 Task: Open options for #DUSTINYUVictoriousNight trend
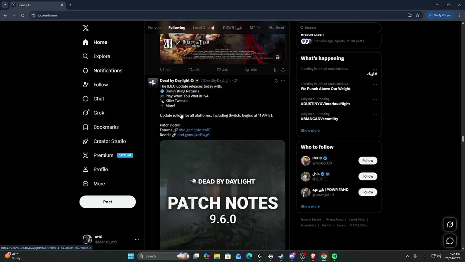(x=375, y=100)
